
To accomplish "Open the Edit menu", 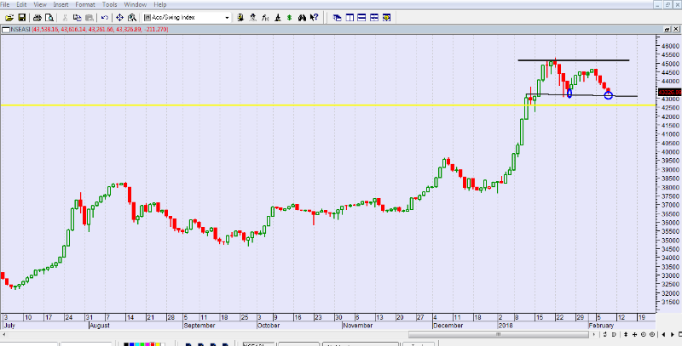I will click(21, 5).
